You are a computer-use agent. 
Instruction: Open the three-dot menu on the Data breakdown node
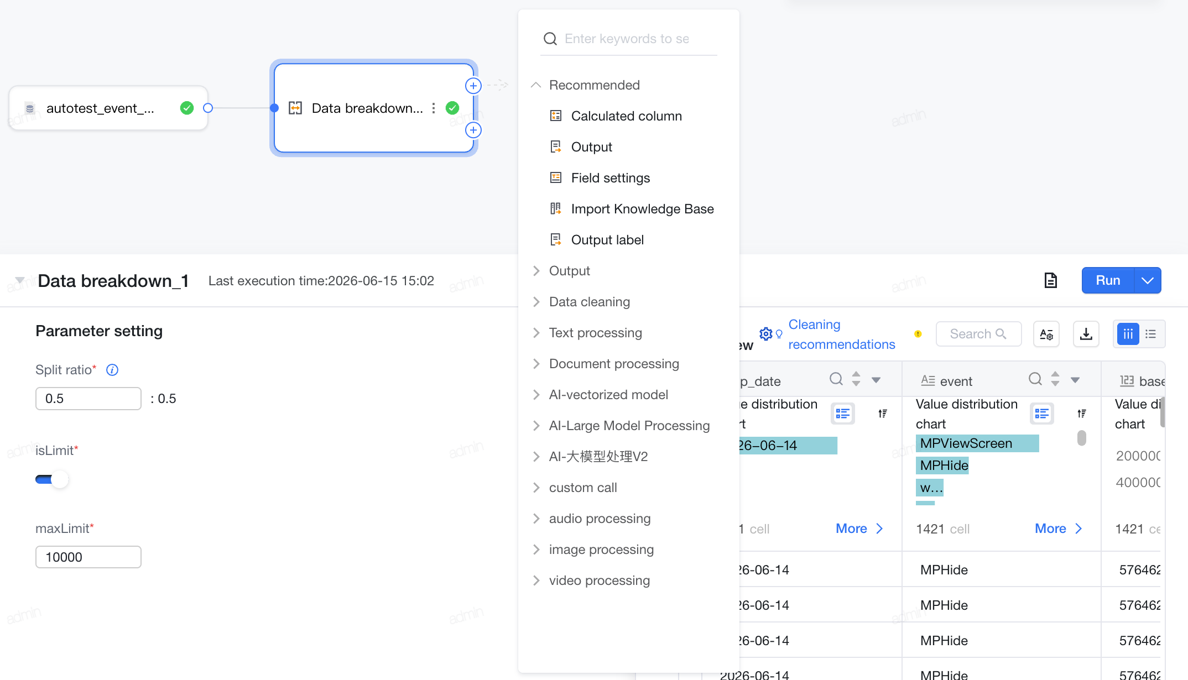pyautogui.click(x=434, y=108)
